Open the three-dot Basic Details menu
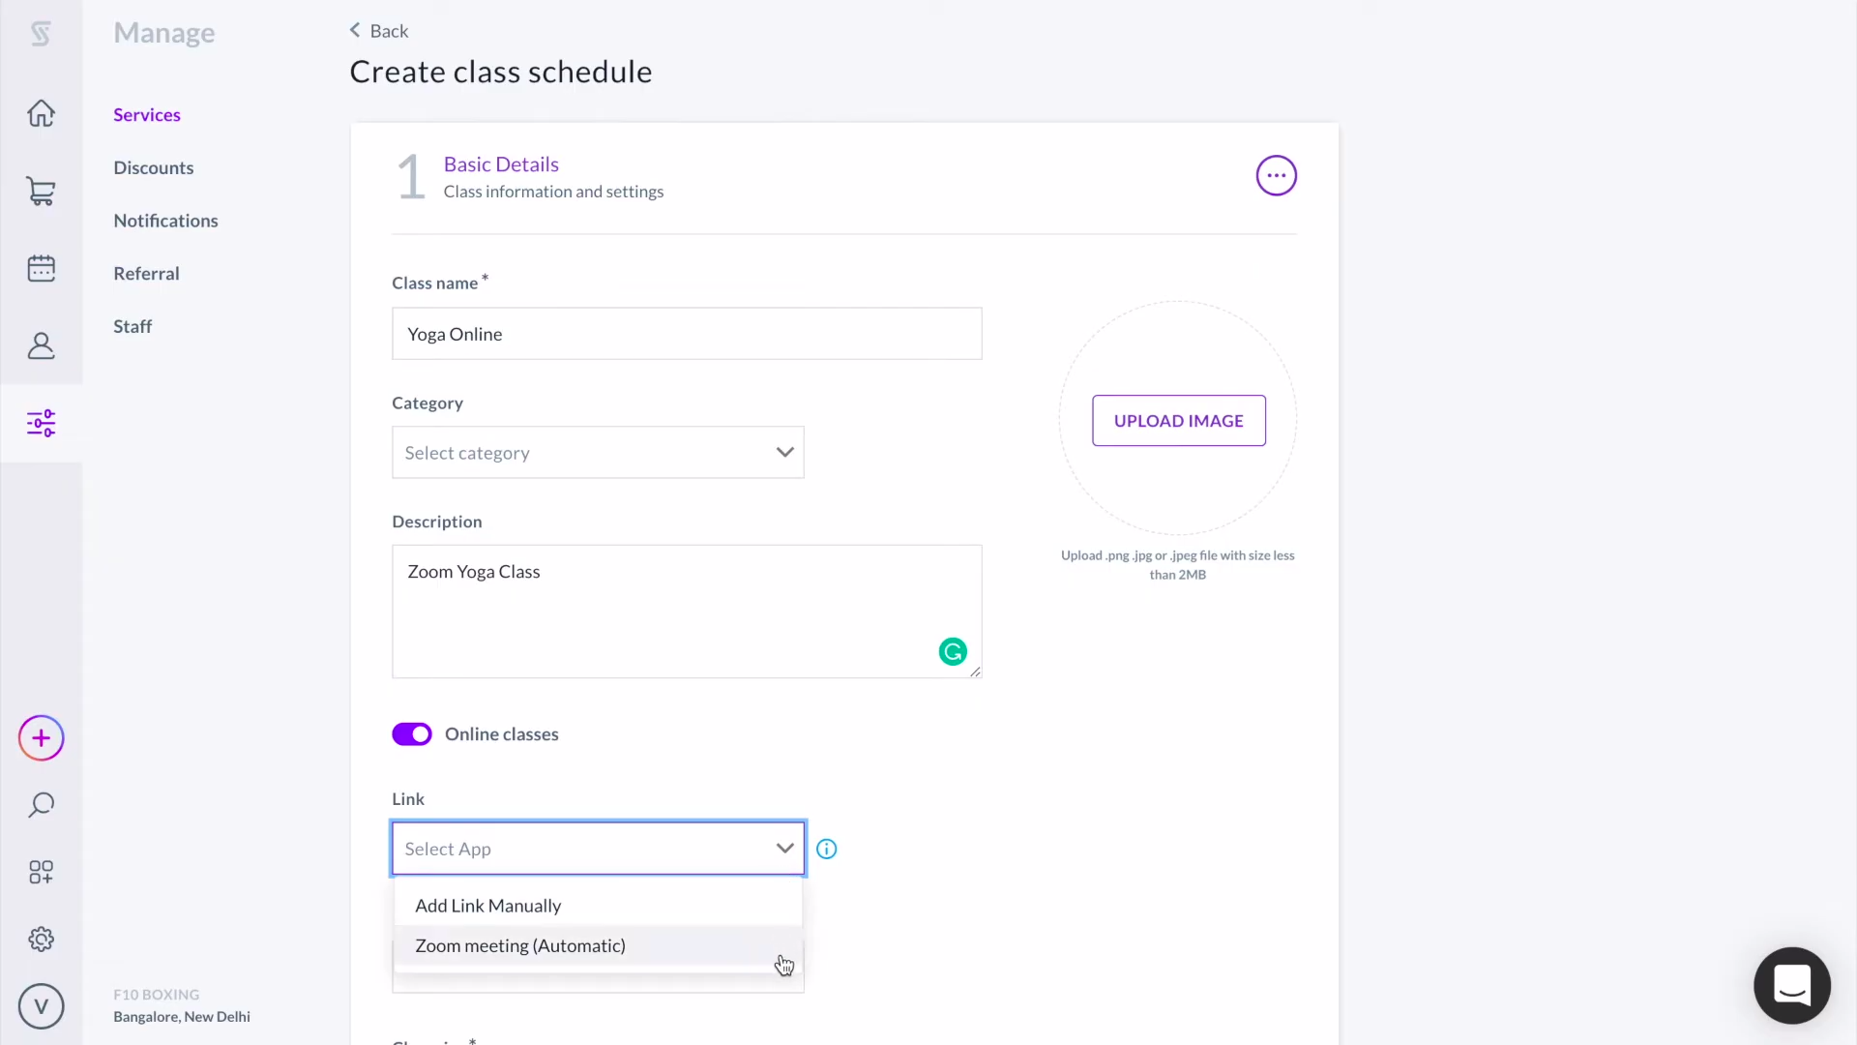This screenshot has width=1857, height=1045. (x=1276, y=175)
